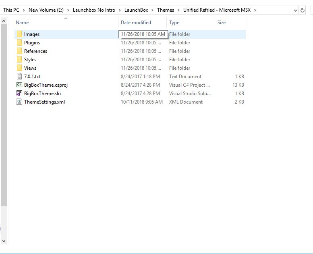Select the BigBoxTheme.sln file name
This screenshot has width=313, height=254.
(x=42, y=93)
